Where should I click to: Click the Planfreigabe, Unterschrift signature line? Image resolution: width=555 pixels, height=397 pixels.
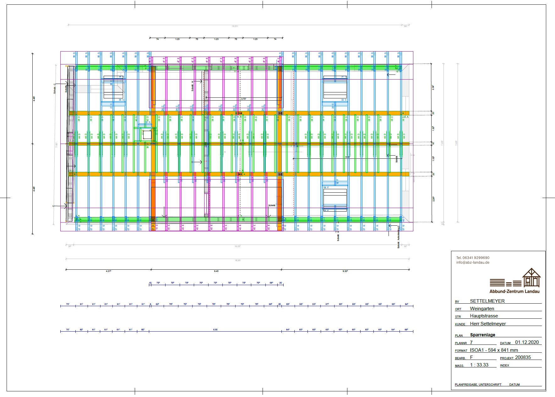[x=478, y=385]
